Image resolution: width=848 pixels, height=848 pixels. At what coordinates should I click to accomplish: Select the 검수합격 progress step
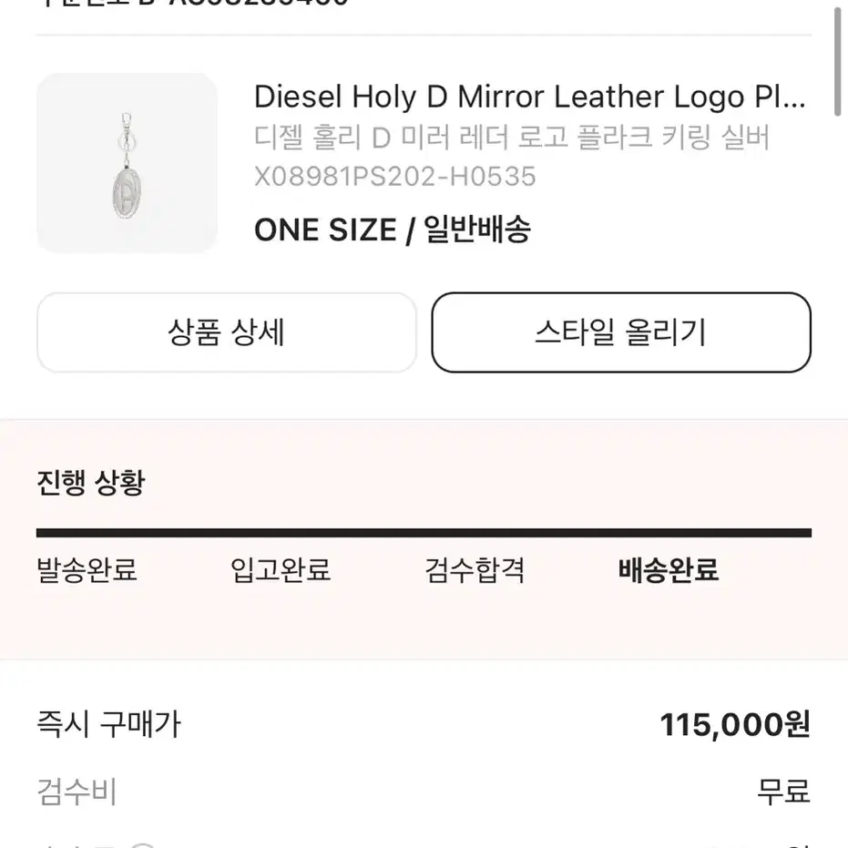click(475, 570)
